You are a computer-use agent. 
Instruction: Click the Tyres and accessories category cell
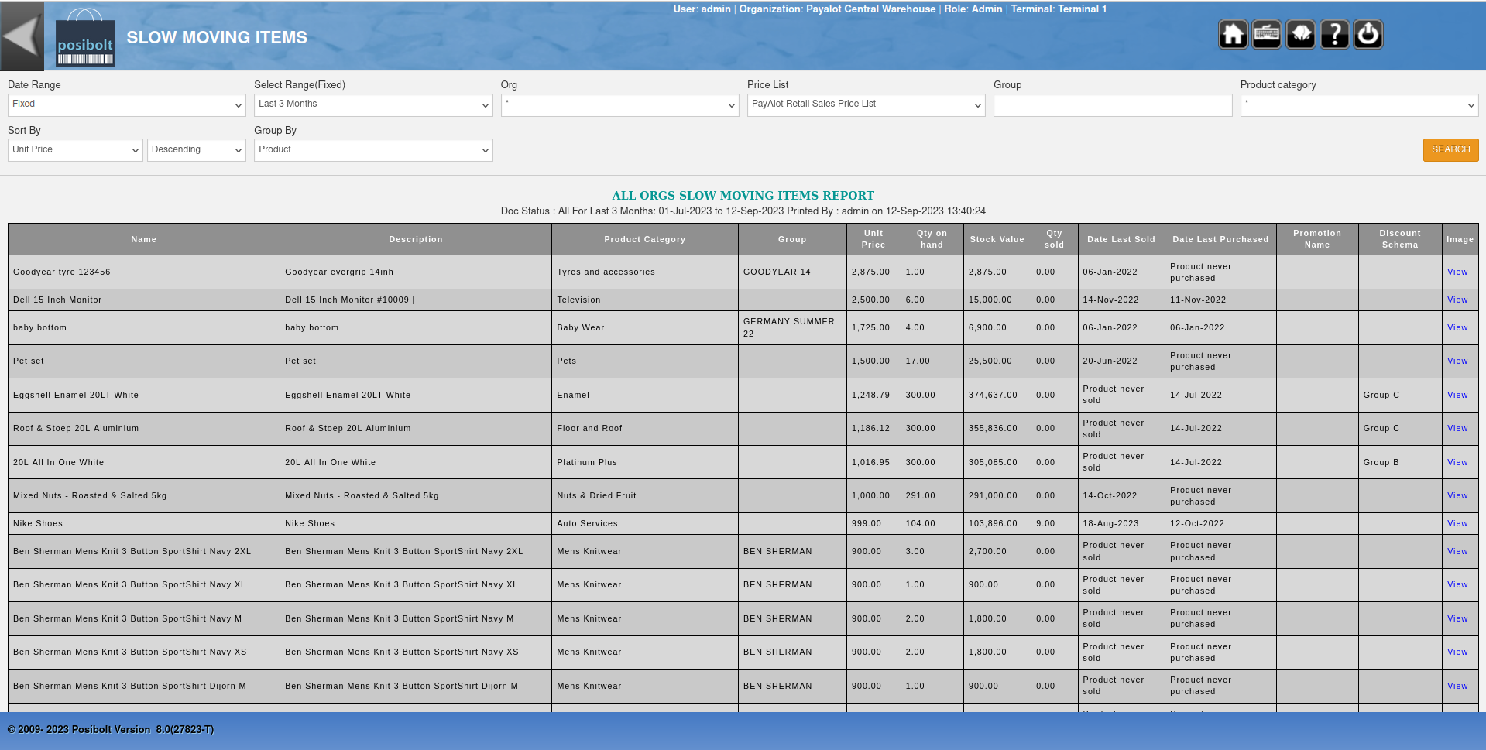[645, 272]
